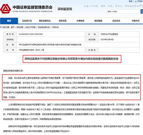Focus the 请输入关键字 search field
This screenshot has height=135, width=143.
pos(124,12)
